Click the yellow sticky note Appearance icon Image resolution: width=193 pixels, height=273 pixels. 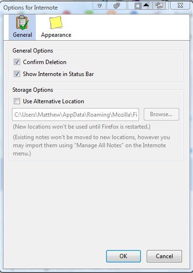pos(56,22)
